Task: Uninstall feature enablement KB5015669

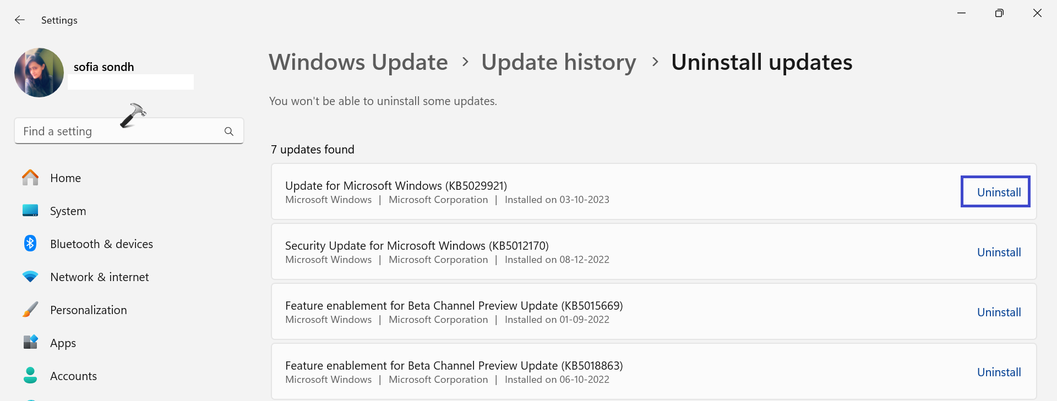Action: pos(998,312)
